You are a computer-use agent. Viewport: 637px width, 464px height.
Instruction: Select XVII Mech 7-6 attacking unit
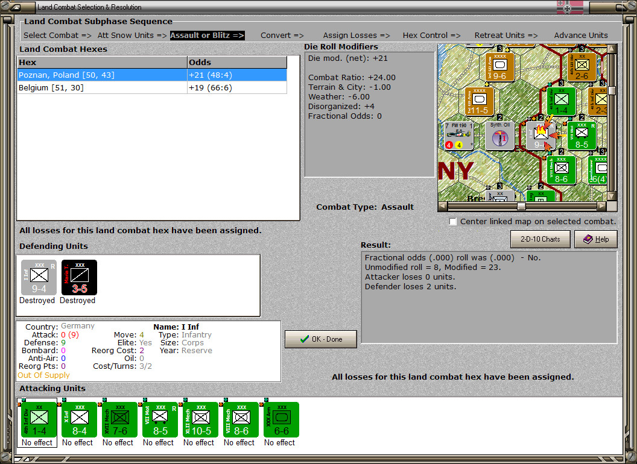click(x=120, y=420)
